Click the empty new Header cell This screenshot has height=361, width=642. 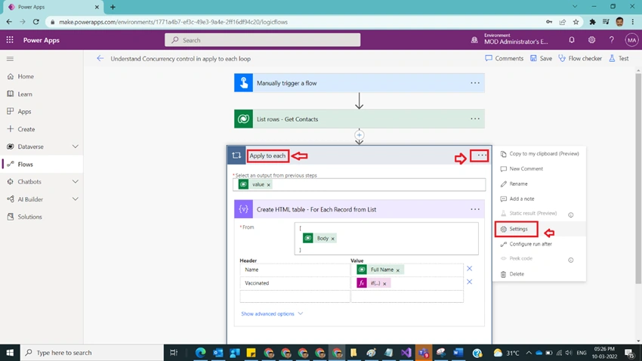pyautogui.click(x=295, y=296)
